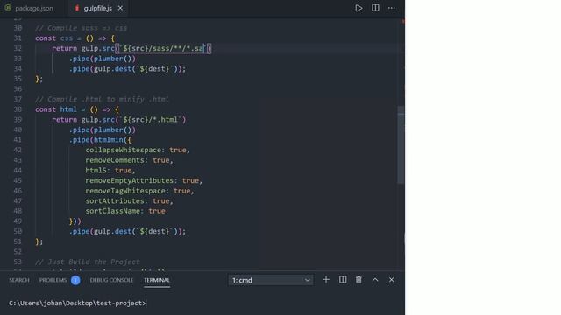Run the file with the play icon
This screenshot has width=561, height=315.
pos(359,8)
